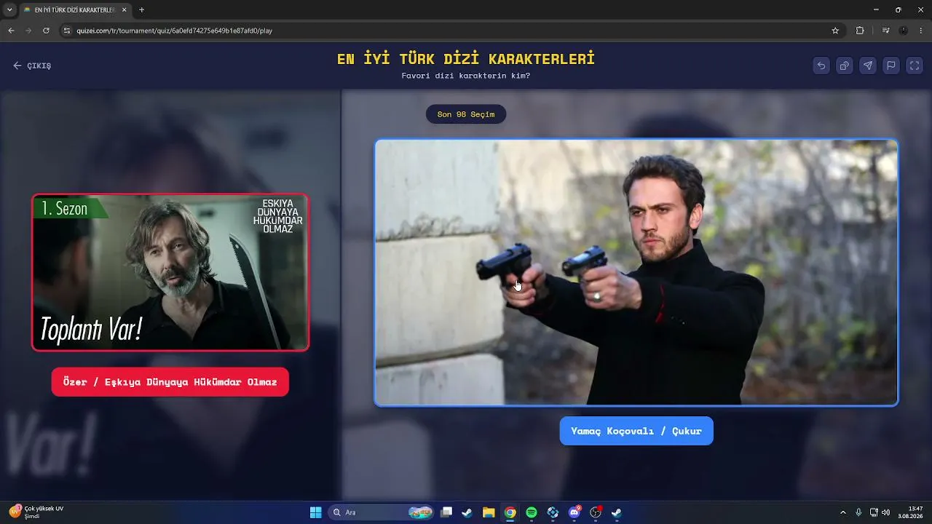Click the Favori dizi karakterin kim? subtitle
Image resolution: width=932 pixels, height=524 pixels.
pyautogui.click(x=466, y=76)
